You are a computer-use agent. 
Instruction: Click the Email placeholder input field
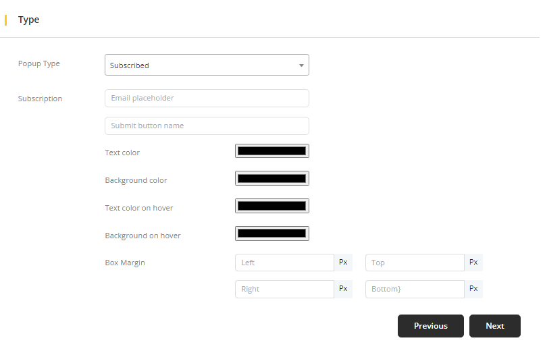207,99
